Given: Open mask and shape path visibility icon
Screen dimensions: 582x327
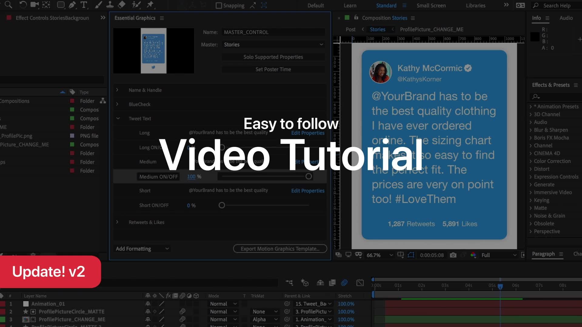Looking at the screenshot, I should (x=411, y=255).
